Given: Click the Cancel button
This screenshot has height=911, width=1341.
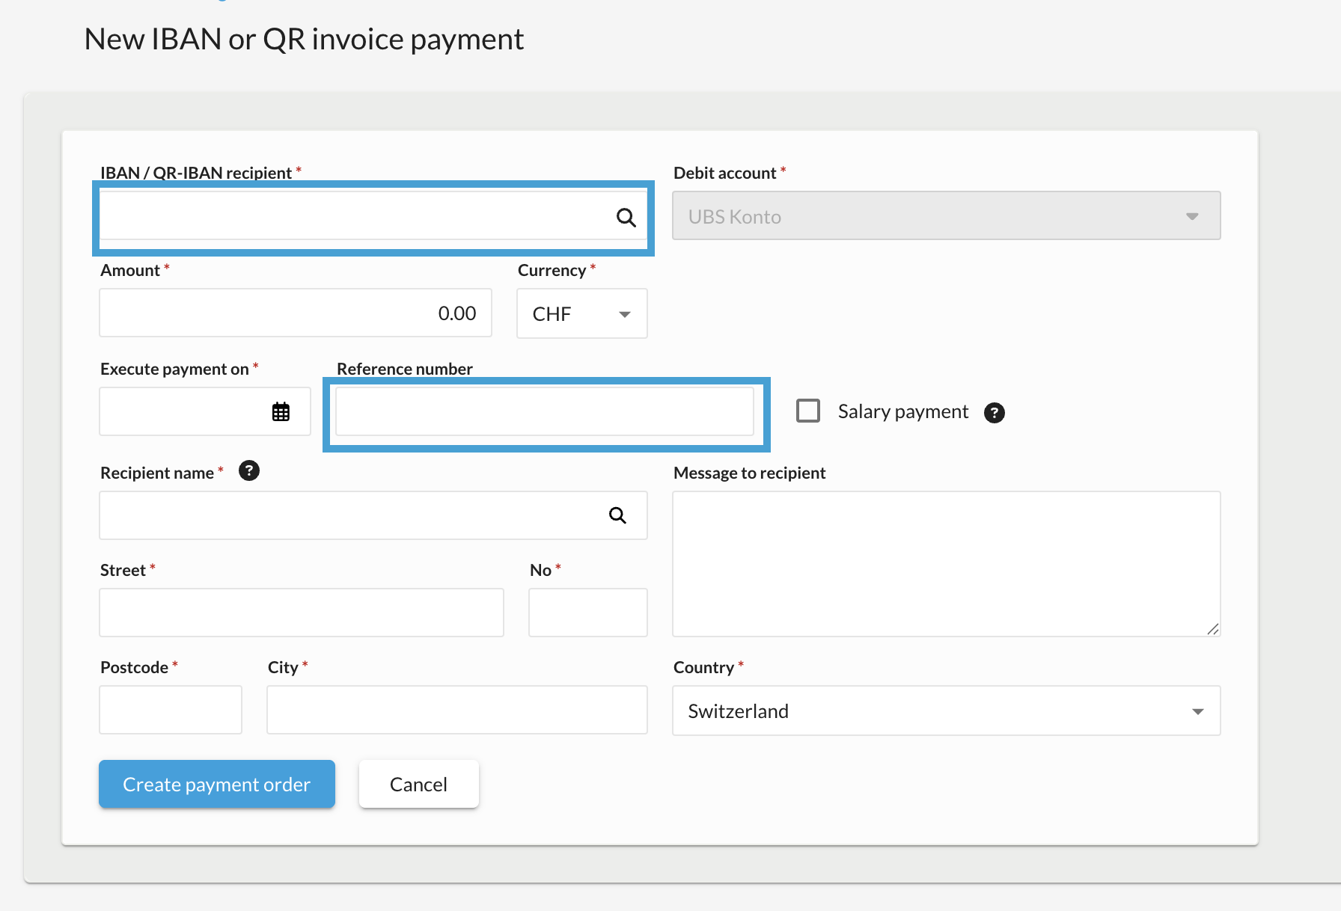Looking at the screenshot, I should (x=418, y=784).
